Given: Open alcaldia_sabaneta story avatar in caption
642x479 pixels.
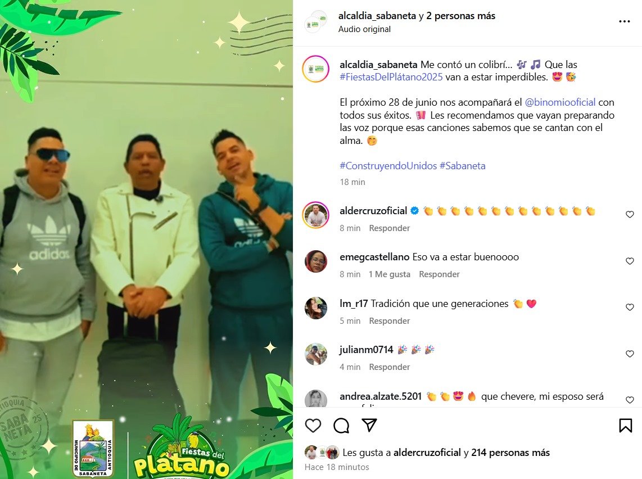Looking at the screenshot, I should pos(316,69).
